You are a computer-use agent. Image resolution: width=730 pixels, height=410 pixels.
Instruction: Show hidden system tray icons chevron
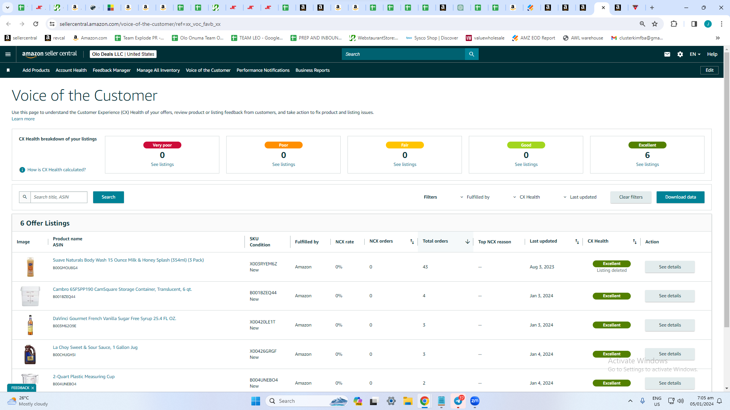[630, 401]
